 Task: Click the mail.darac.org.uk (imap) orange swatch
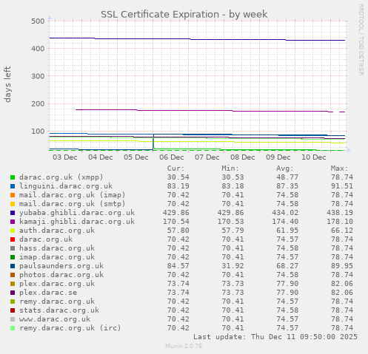click(13, 195)
